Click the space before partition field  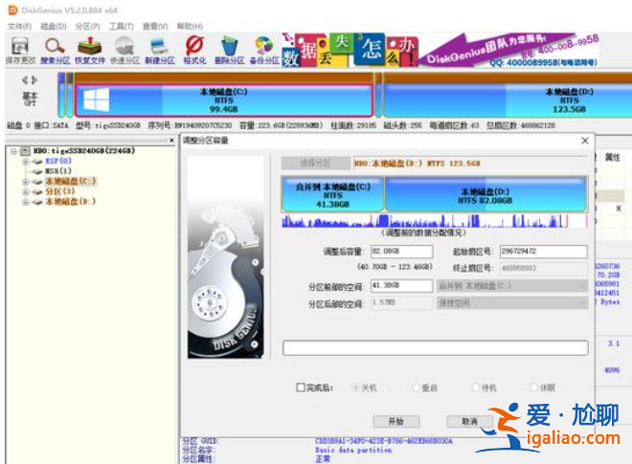(401, 285)
